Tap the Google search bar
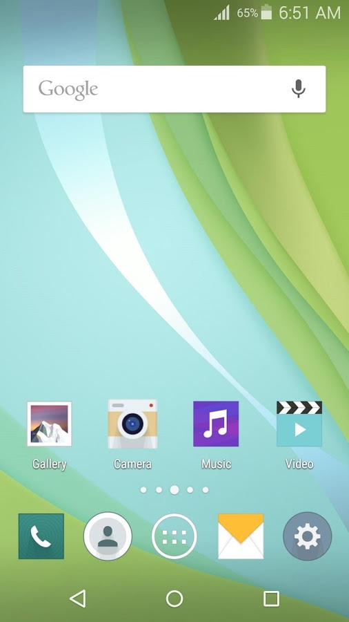This screenshot has width=349, height=622. pos(174,89)
